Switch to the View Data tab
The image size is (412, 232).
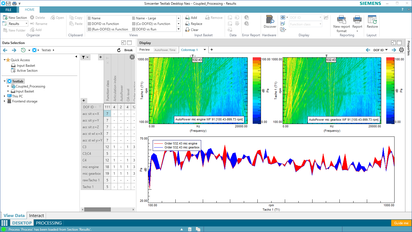pos(14,216)
